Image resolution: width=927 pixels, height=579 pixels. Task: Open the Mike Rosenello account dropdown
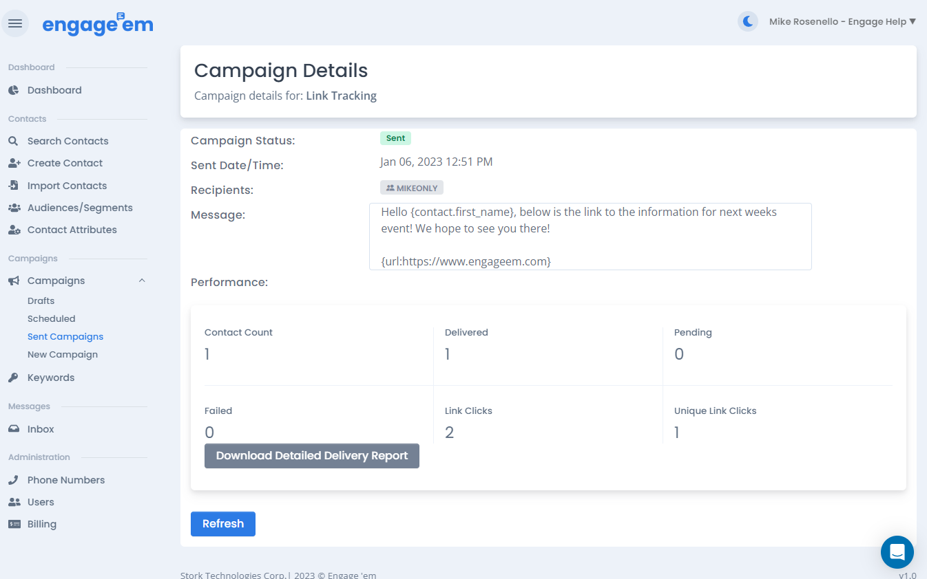coord(842,22)
